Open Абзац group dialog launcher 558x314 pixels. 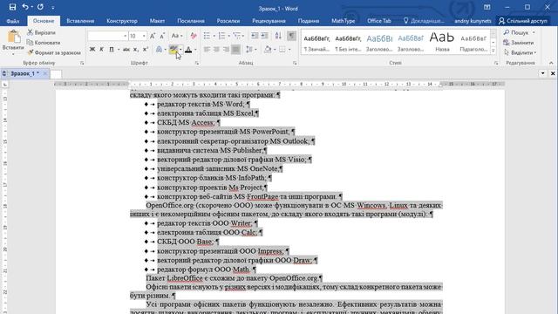[x=295, y=63]
